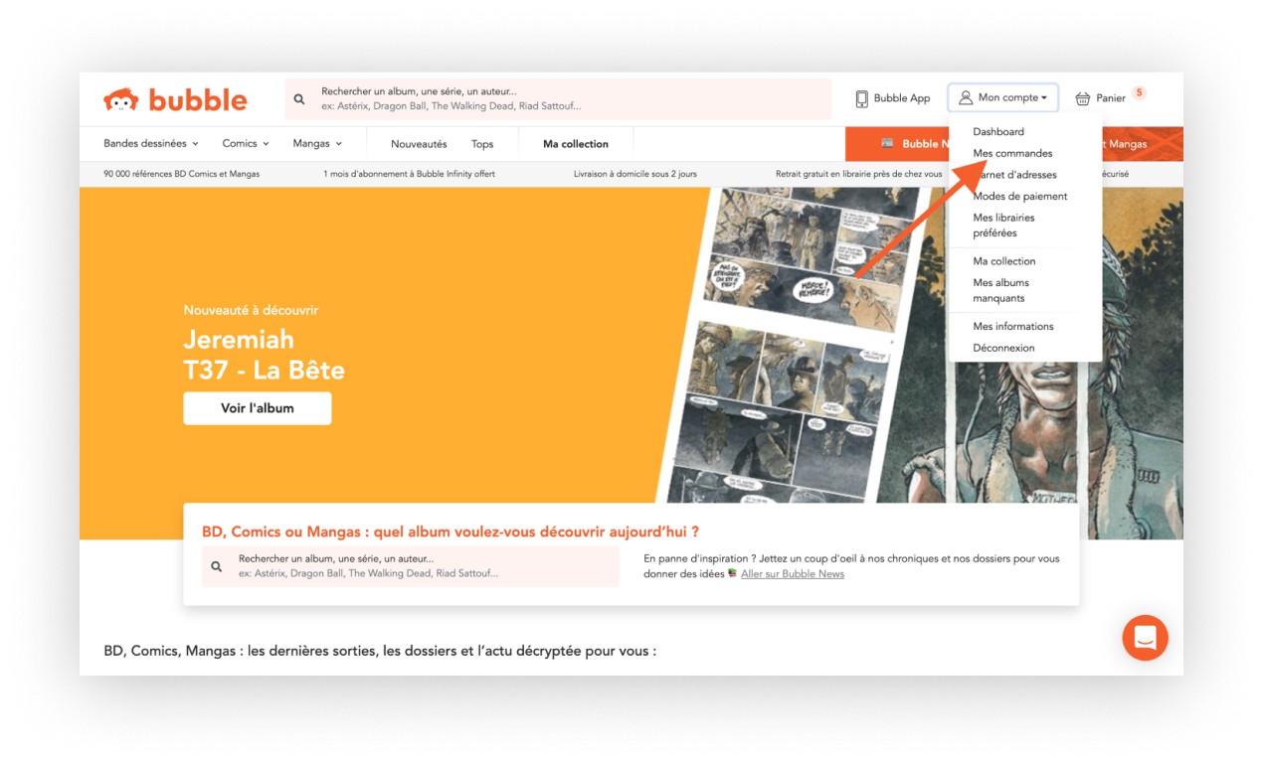1263x763 pixels.
Task: Select Mes commandes from account menu
Action: (1012, 153)
